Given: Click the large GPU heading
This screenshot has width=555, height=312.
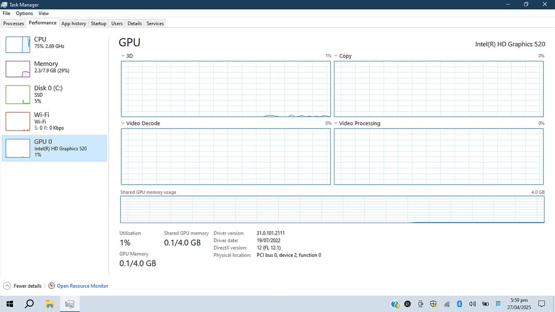Looking at the screenshot, I should pos(130,43).
